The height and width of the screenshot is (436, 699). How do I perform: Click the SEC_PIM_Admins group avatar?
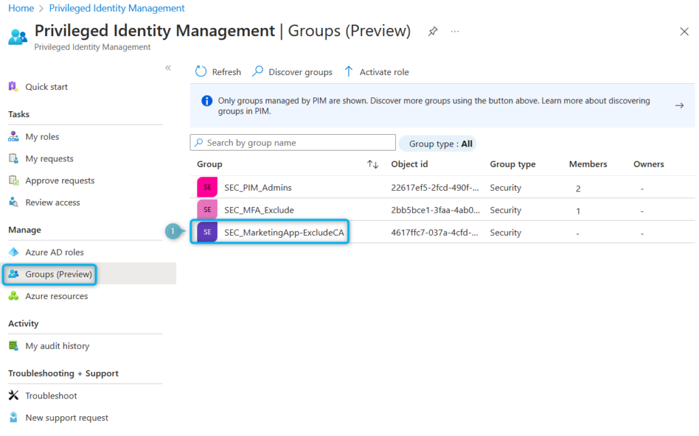pos(207,187)
